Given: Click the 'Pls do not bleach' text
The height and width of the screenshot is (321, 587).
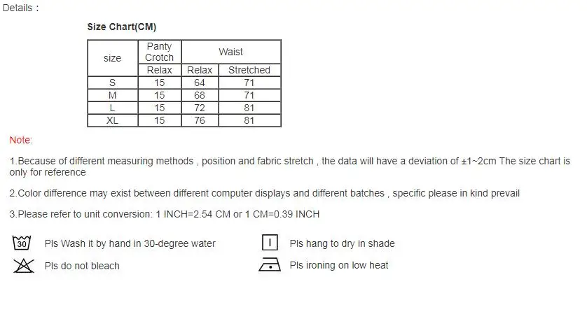Looking at the screenshot, I should [x=82, y=266].
